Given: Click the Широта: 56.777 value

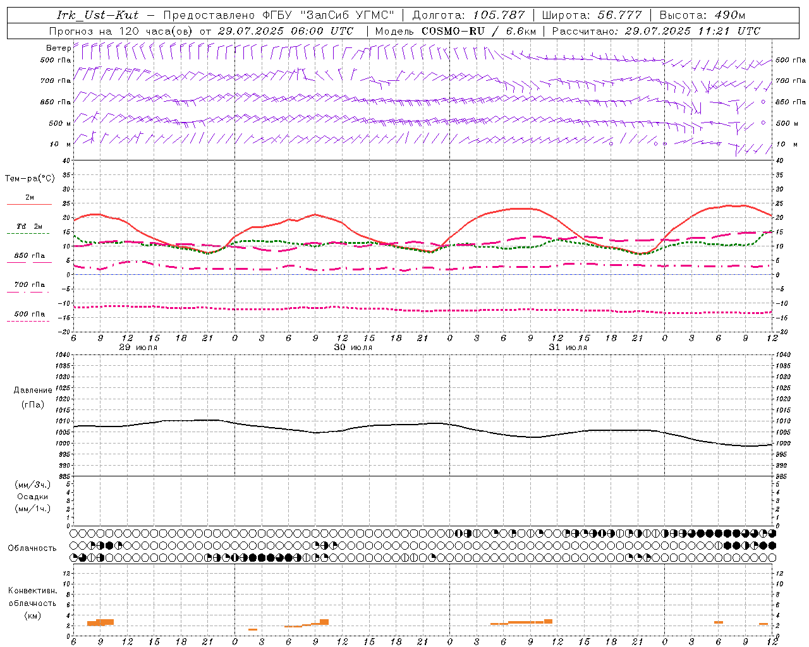Looking at the screenshot, I should pos(592,15).
